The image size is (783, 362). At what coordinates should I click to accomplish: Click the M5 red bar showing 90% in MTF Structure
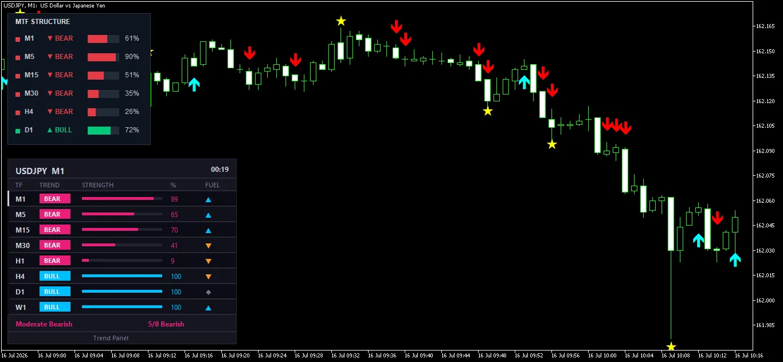(103, 57)
